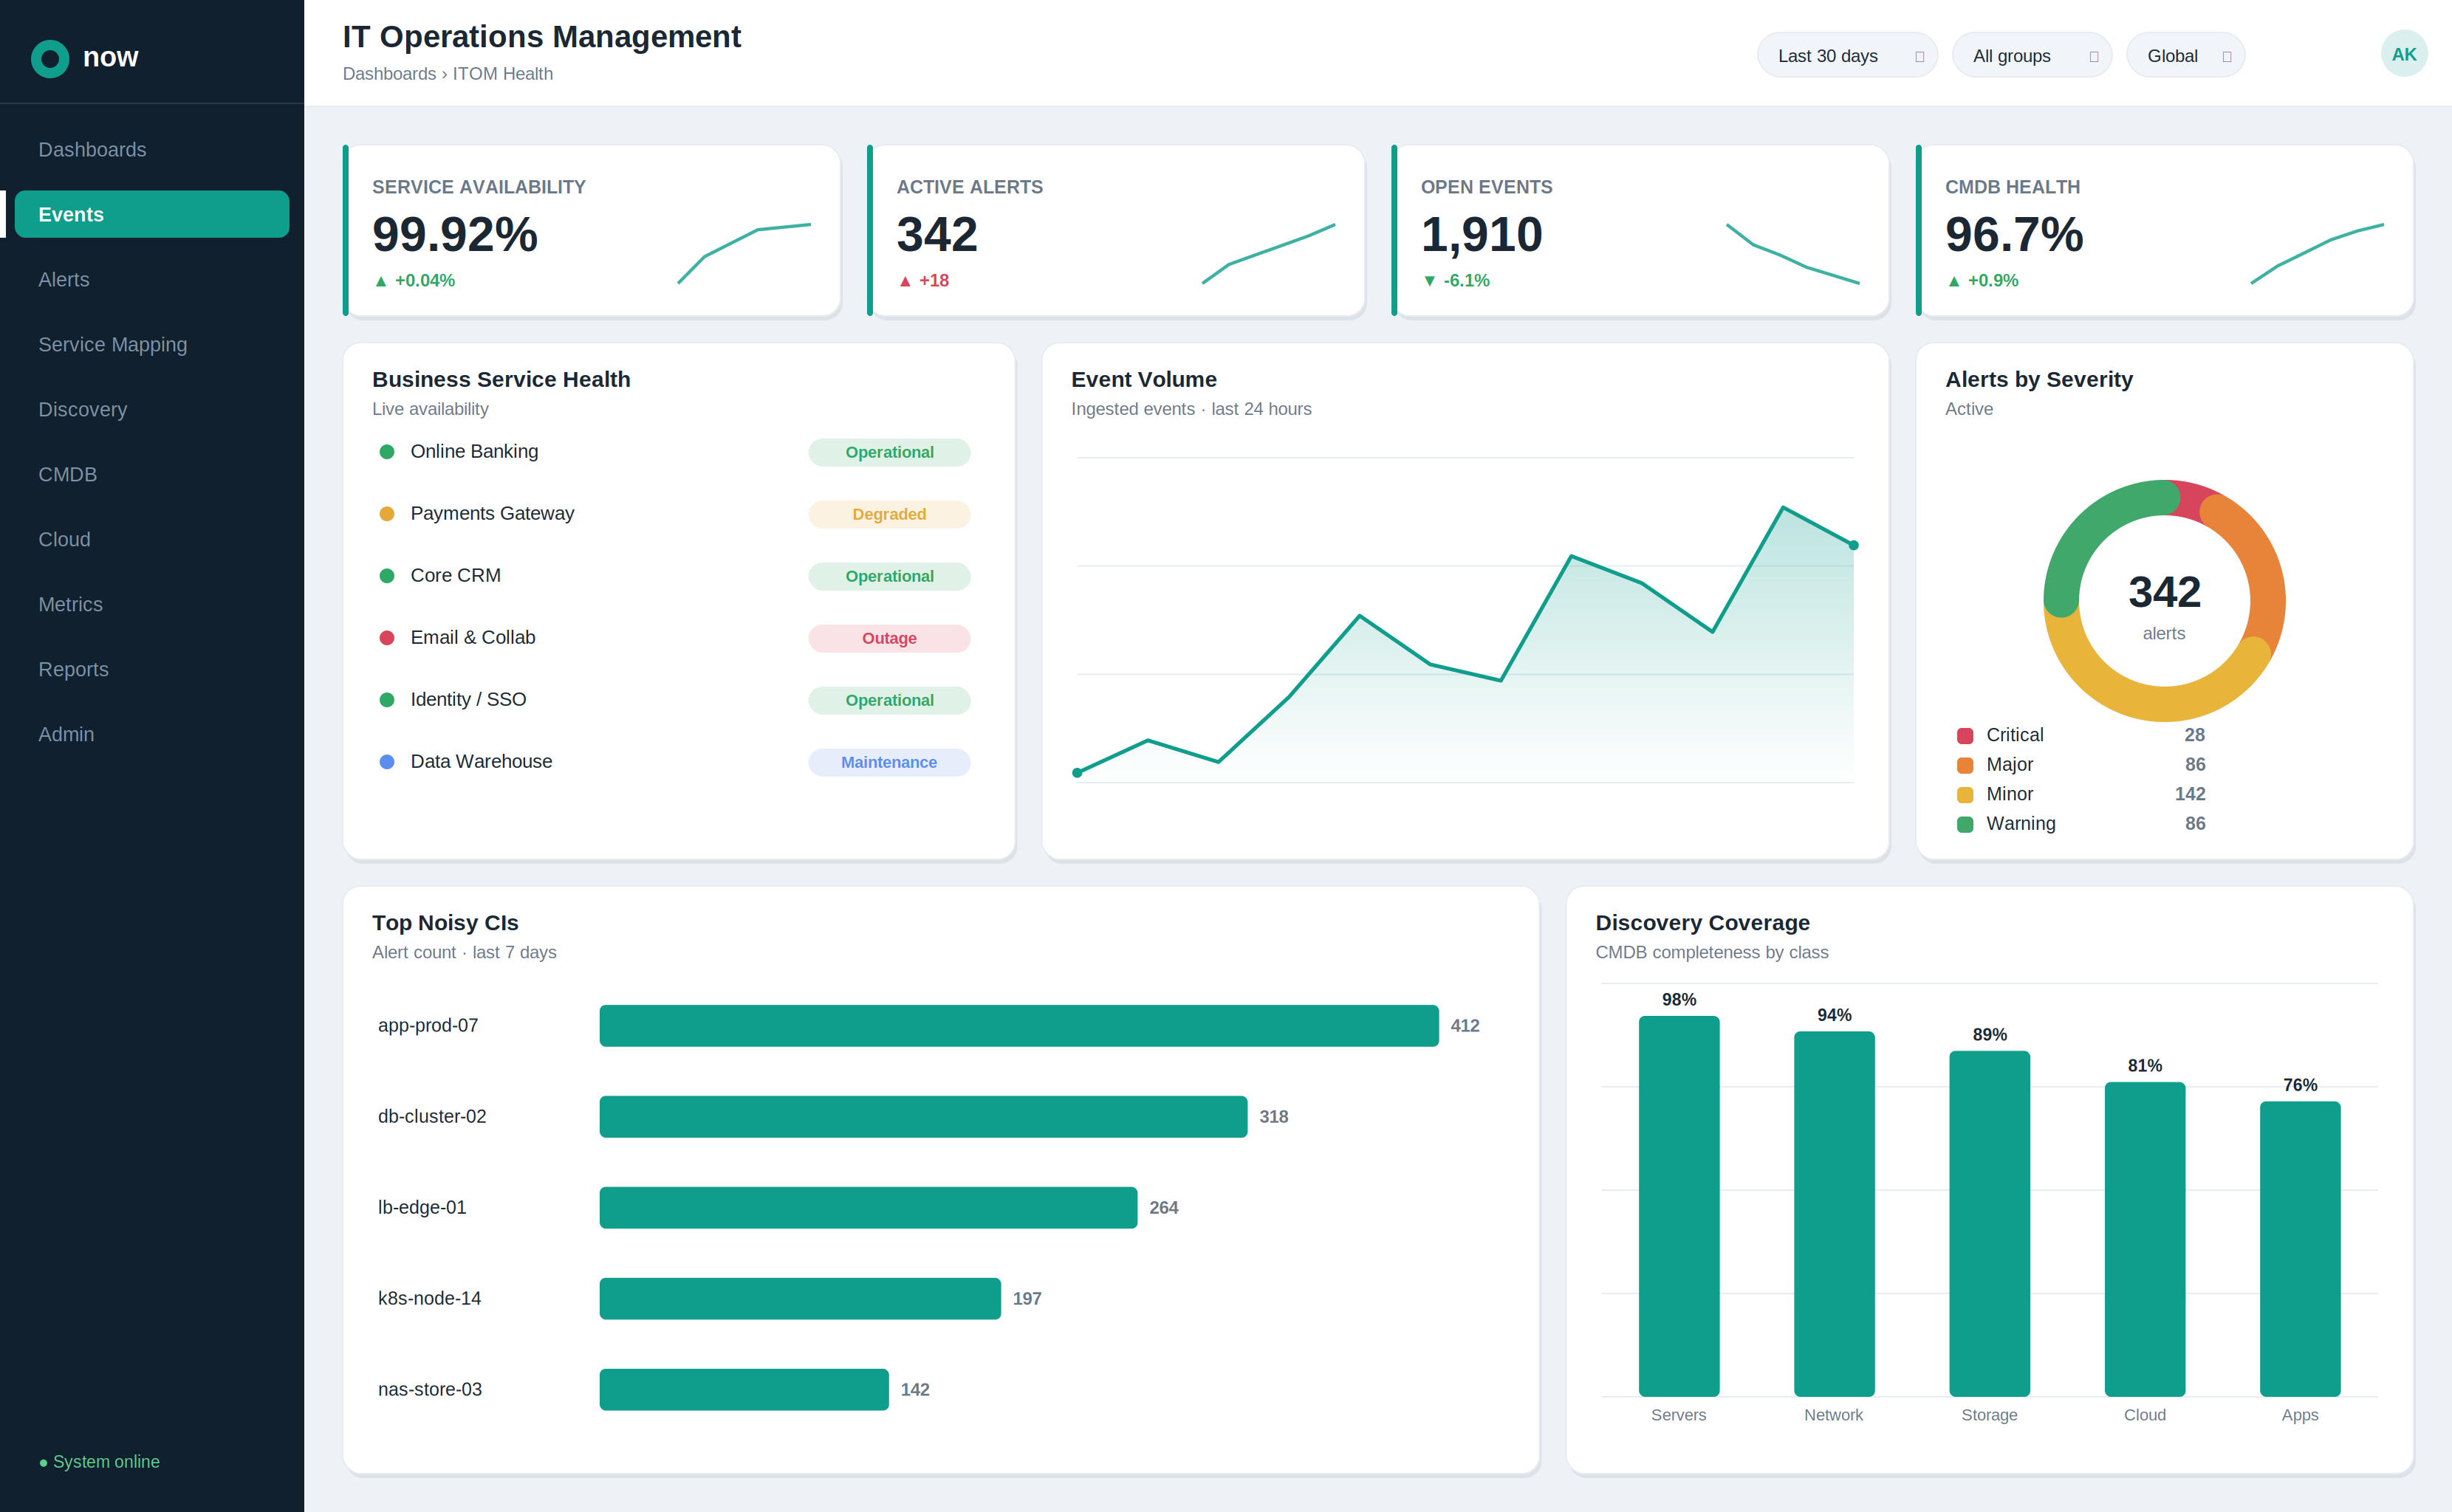Viewport: 2452px width, 1512px height.
Task: Open the Discovery section
Action: [152, 410]
